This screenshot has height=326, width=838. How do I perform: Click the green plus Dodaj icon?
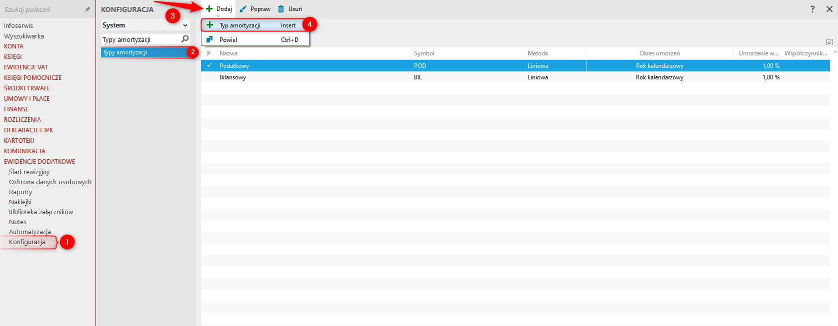pos(209,9)
